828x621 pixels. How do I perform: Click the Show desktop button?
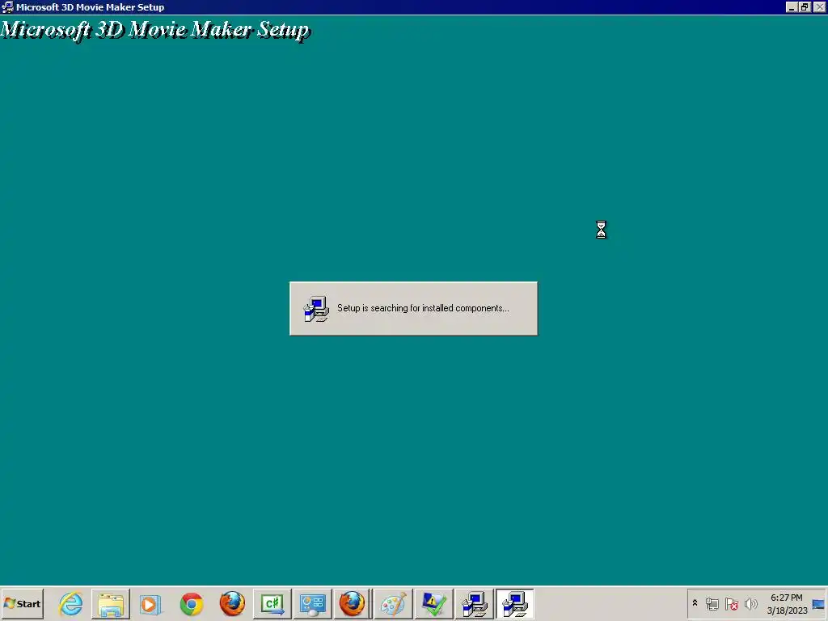pos(819,603)
